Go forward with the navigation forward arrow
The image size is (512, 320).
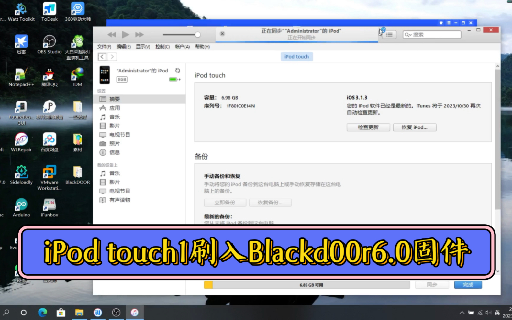[x=112, y=57]
